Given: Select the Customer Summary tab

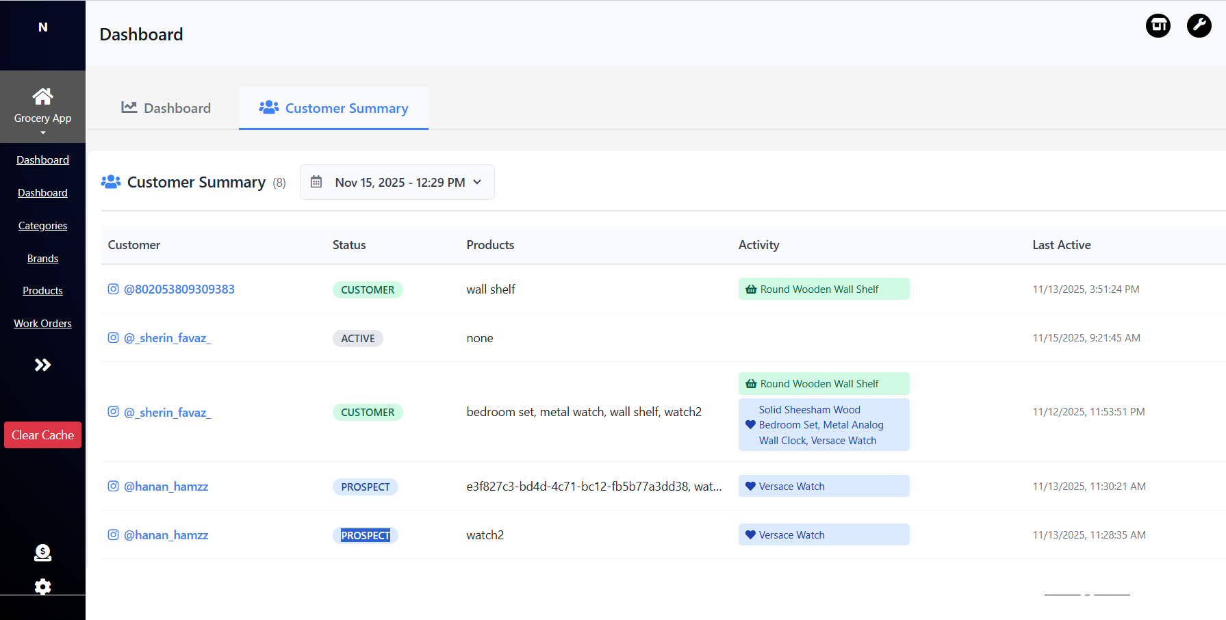Looking at the screenshot, I should [x=334, y=108].
